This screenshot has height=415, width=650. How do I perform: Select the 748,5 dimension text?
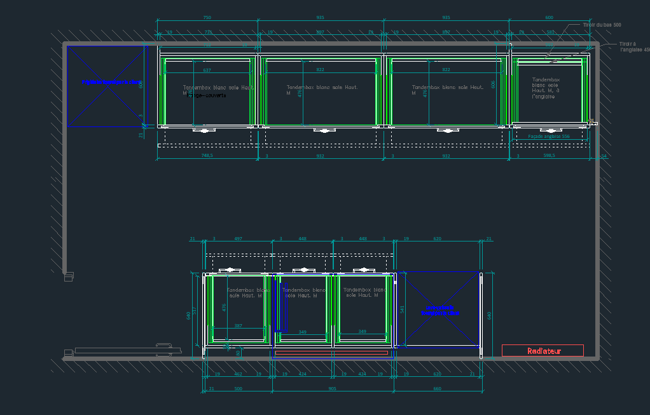coord(207,156)
